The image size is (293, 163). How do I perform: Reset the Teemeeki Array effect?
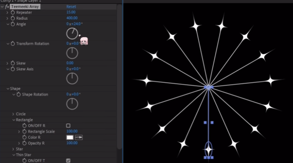pyautogui.click(x=71, y=7)
